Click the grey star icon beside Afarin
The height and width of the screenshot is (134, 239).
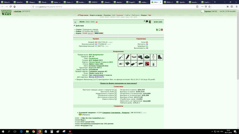[75, 22]
